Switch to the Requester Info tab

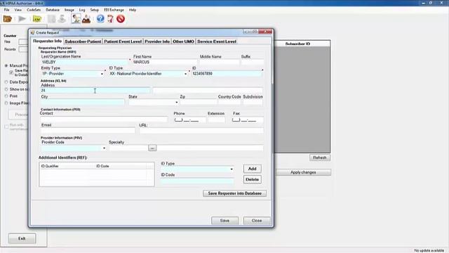tap(47, 41)
